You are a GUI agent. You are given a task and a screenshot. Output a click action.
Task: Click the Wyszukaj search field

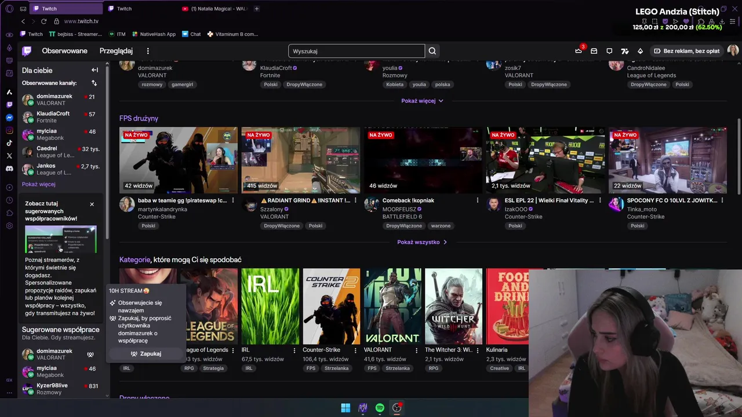(357, 51)
